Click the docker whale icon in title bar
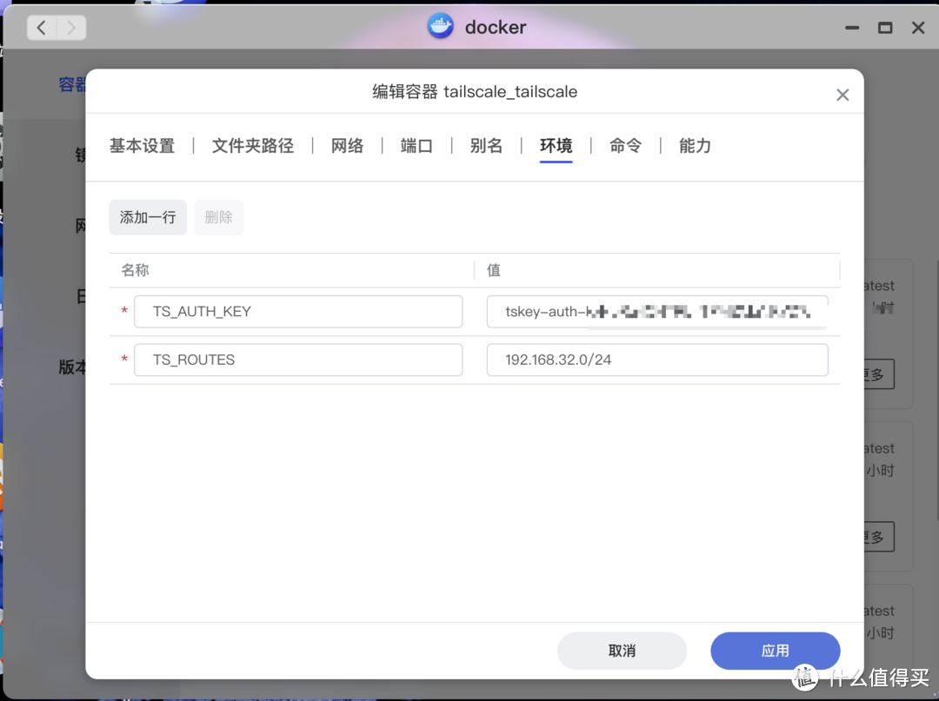This screenshot has height=701, width=939. tap(440, 26)
